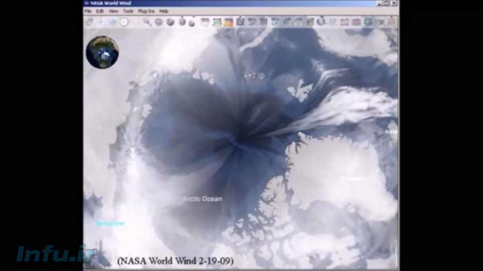Click the overview mini globe thumbnail
The width and height of the screenshot is (483, 271).
[102, 52]
